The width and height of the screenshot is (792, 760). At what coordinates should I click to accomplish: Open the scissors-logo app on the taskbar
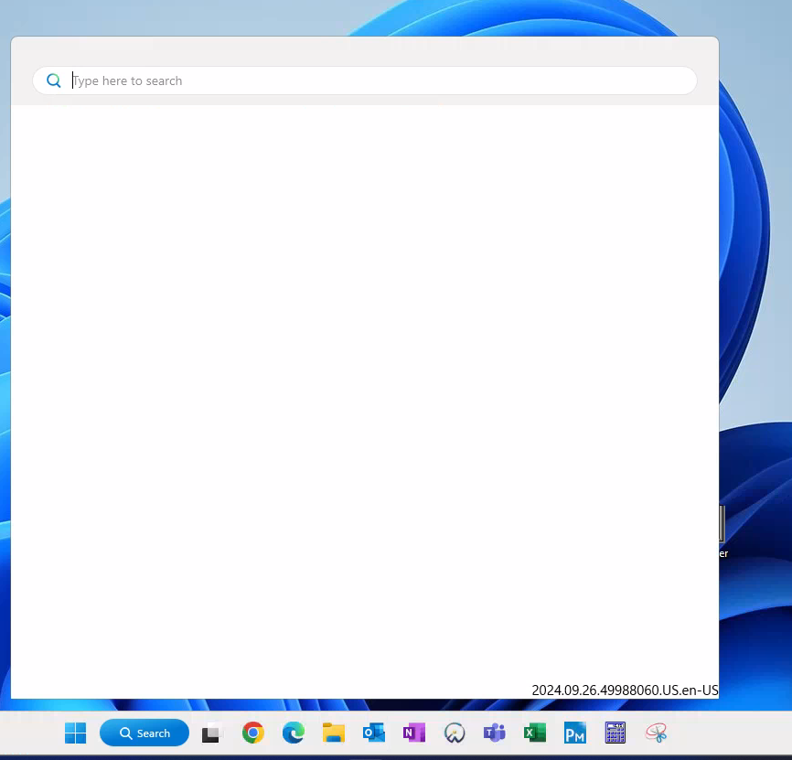(x=655, y=733)
